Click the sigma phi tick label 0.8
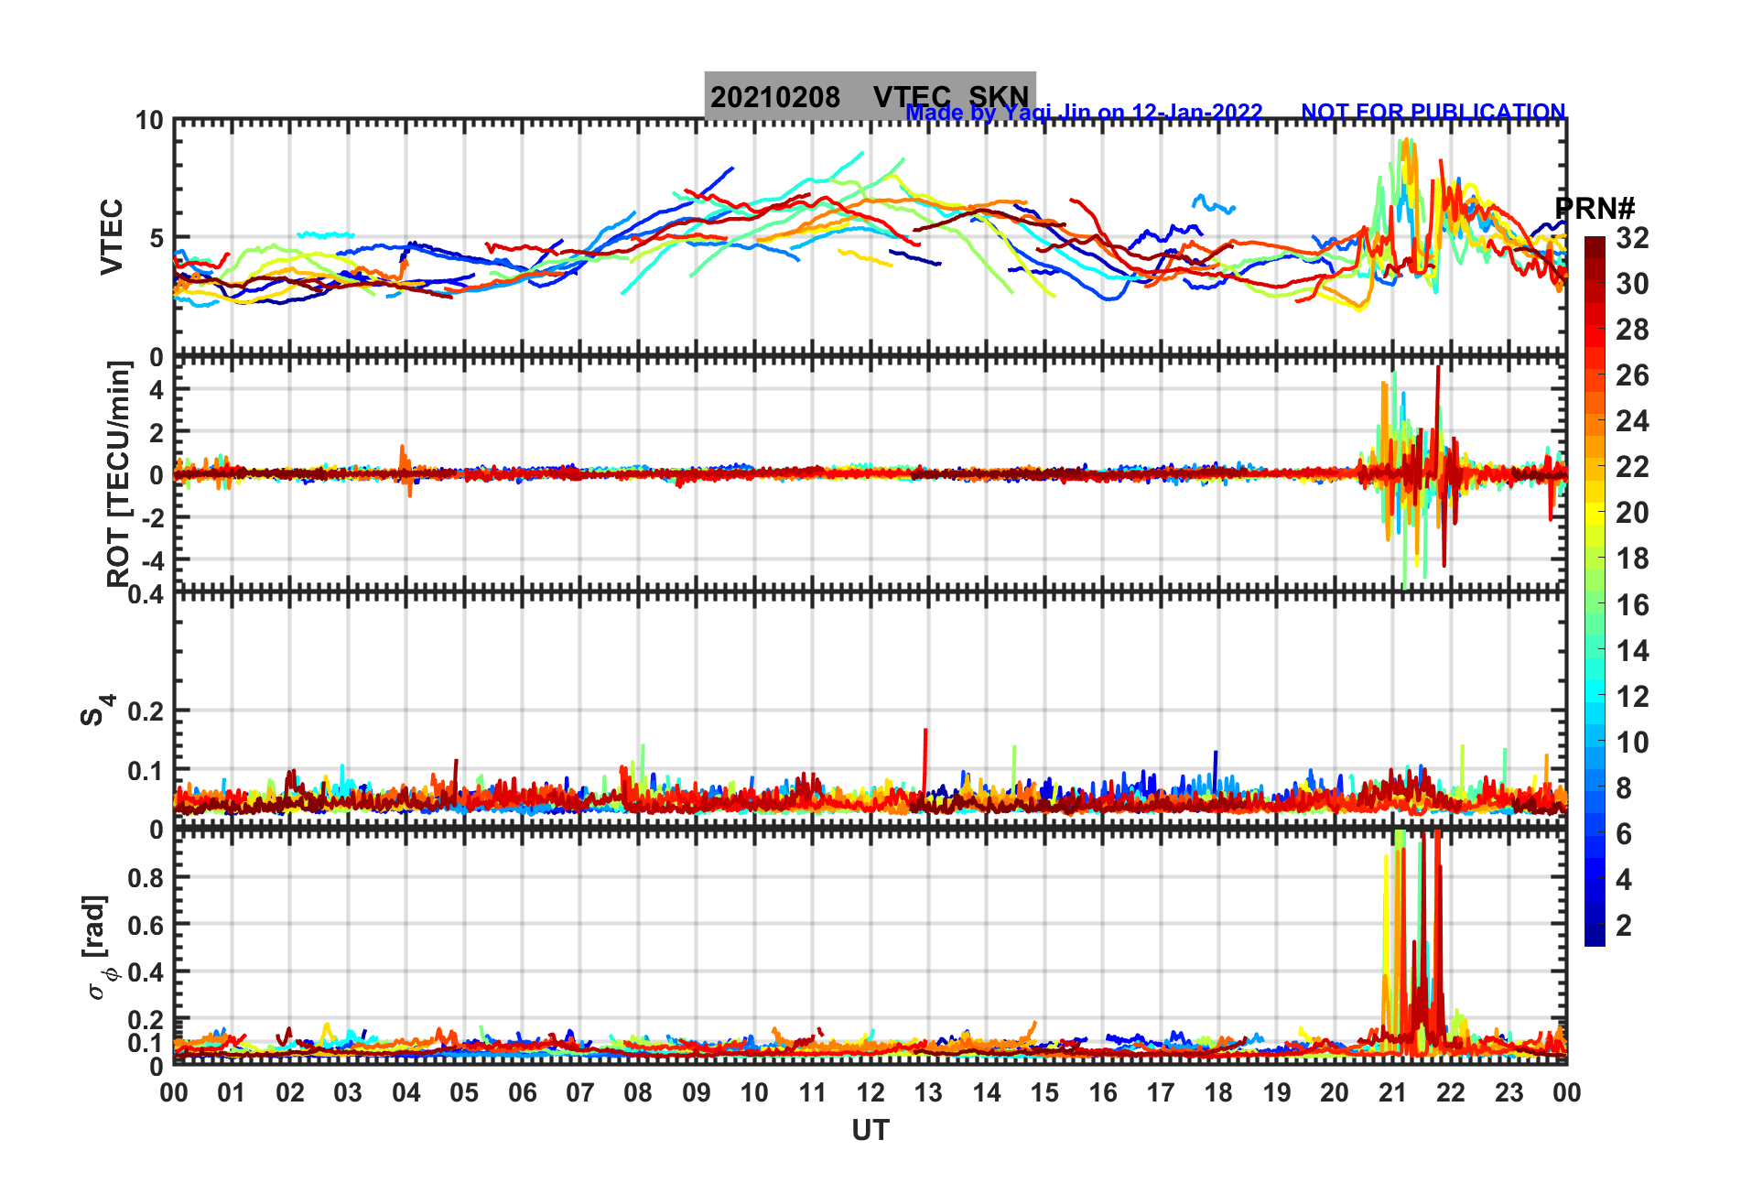This screenshot has width=1741, height=1183. (x=146, y=877)
